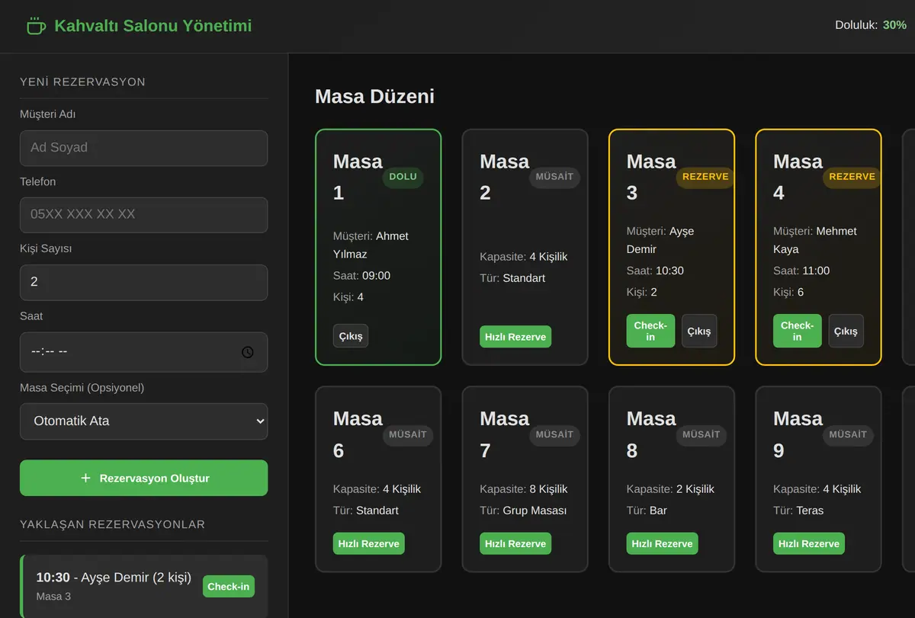Click Çıkış on Masa 1
Viewport: 915px width, 618px height.
351,336
